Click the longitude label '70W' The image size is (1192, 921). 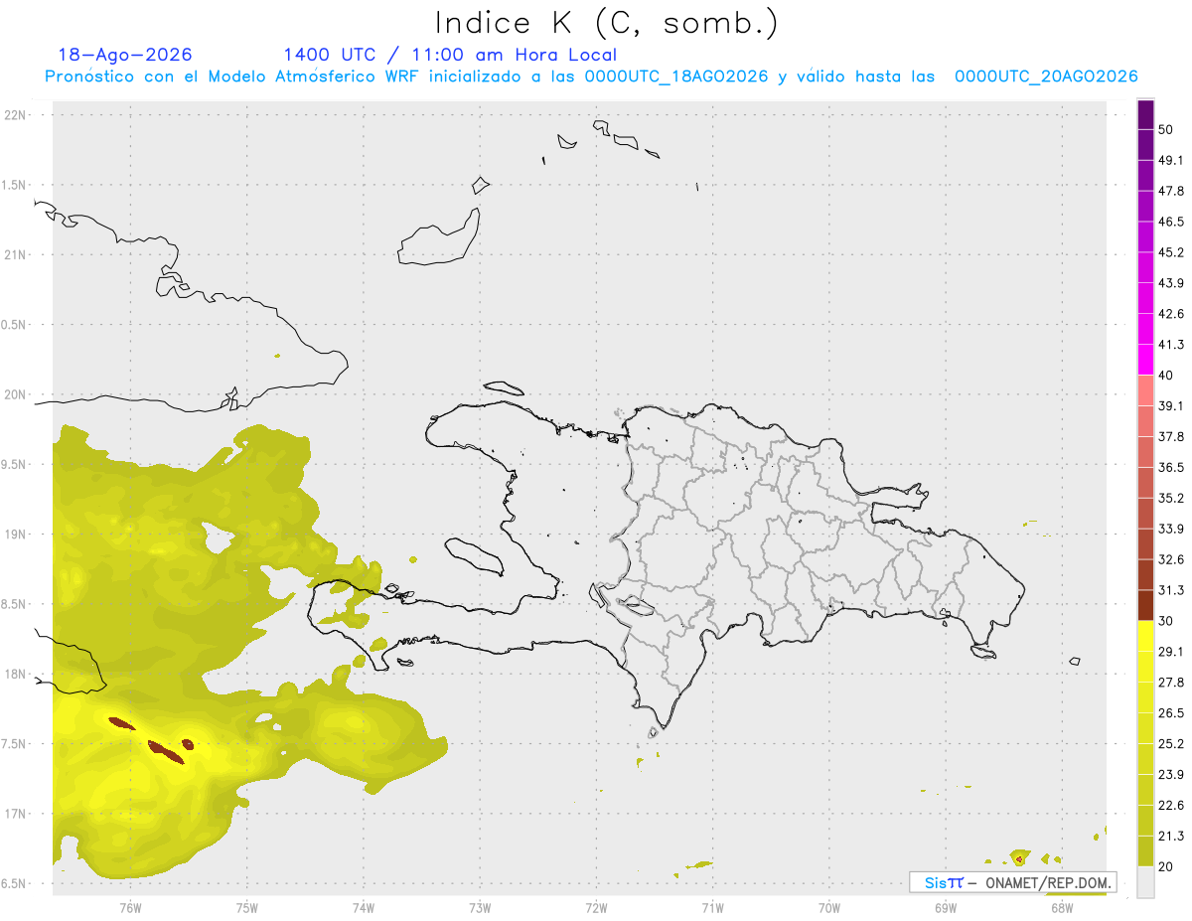(x=829, y=908)
